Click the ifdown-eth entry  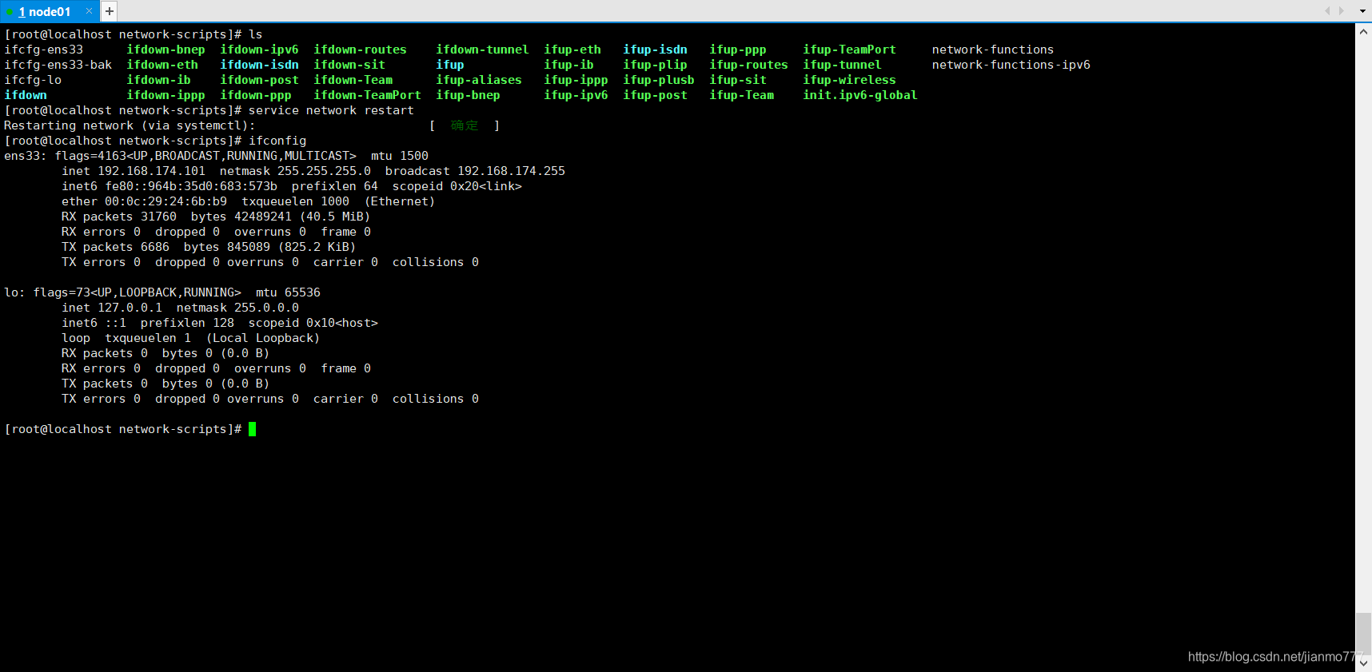[162, 65]
